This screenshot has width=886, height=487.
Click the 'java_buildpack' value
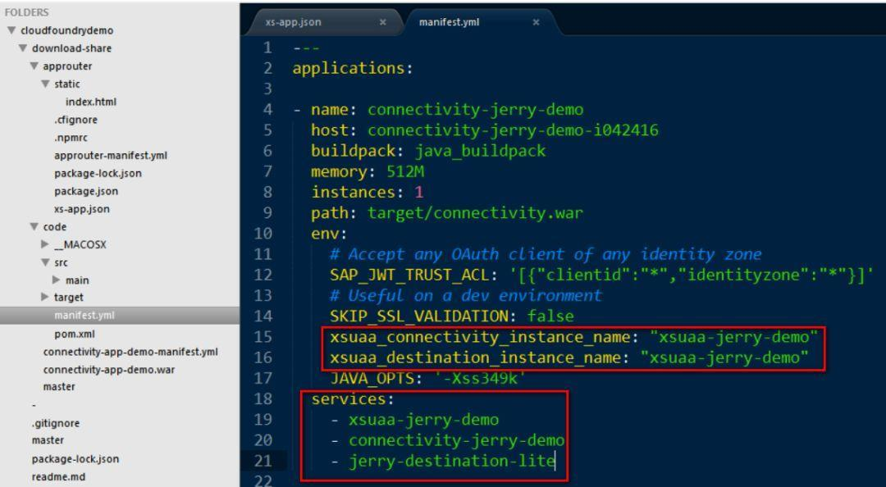click(480, 152)
